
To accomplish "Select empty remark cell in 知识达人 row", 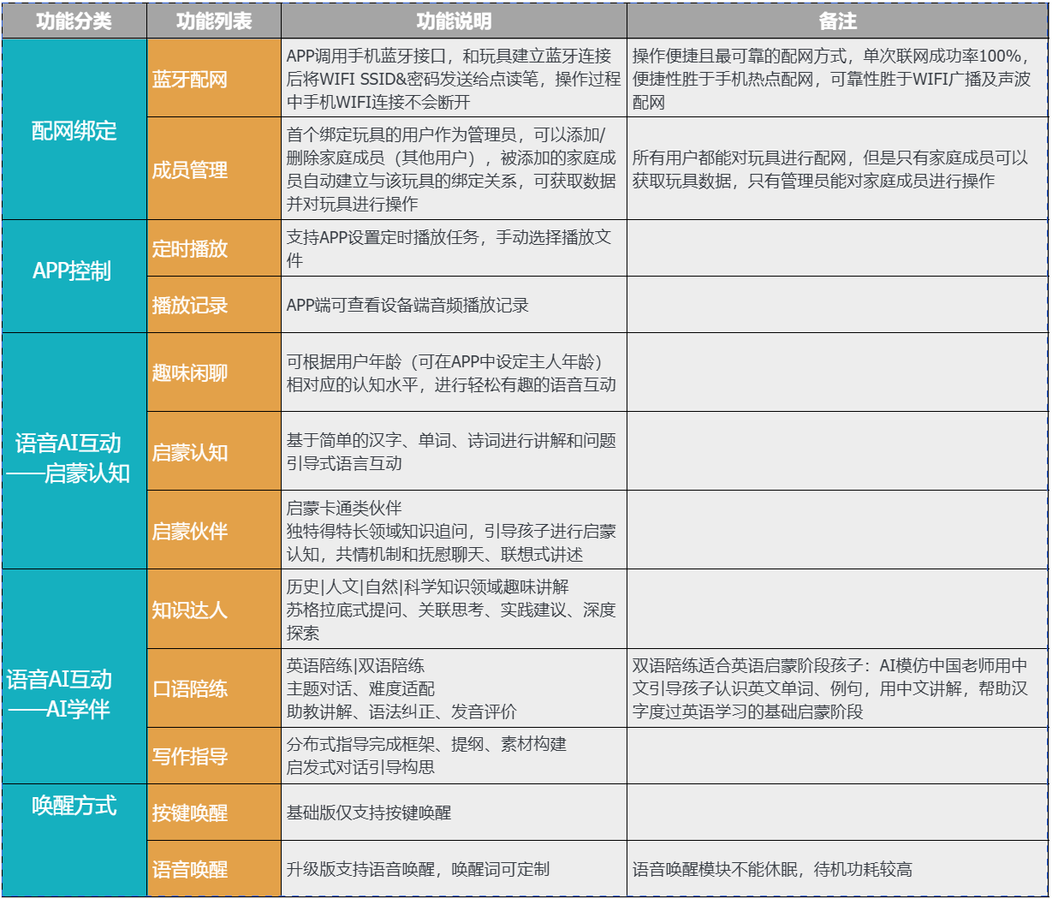I will tap(837, 610).
